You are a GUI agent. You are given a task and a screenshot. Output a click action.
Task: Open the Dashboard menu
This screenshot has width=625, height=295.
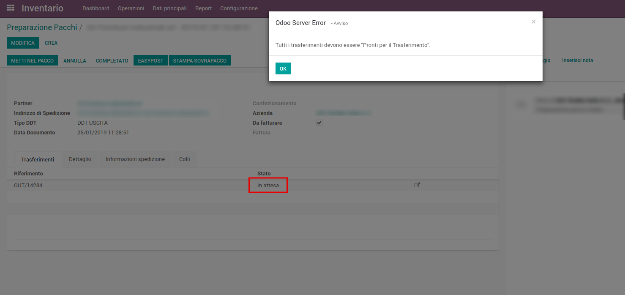pos(96,8)
